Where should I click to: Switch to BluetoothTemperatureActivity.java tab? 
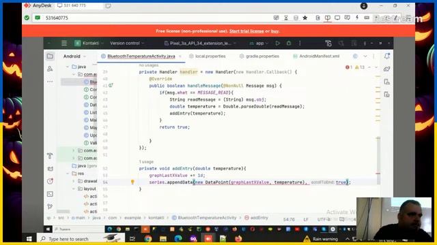click(x=141, y=56)
